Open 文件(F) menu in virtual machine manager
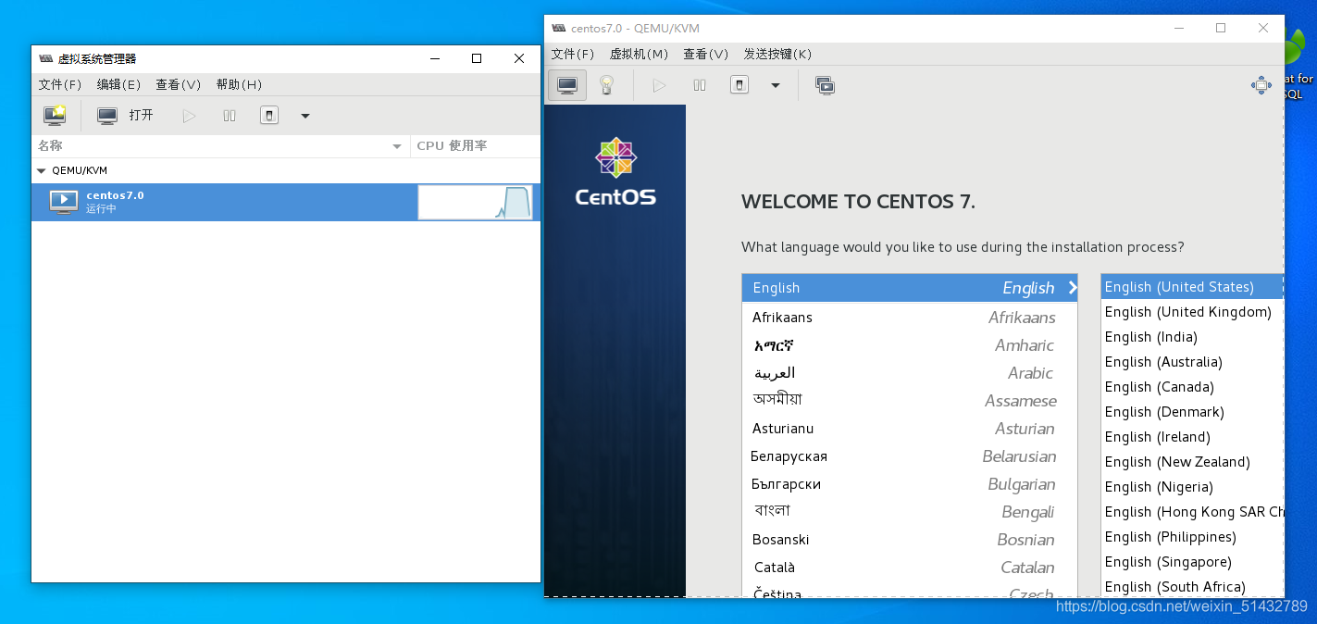 click(x=60, y=84)
